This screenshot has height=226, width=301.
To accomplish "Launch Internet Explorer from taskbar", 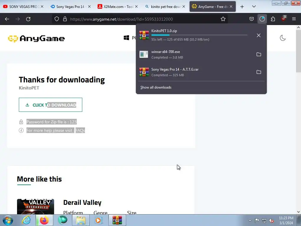I will (x=26, y=220).
